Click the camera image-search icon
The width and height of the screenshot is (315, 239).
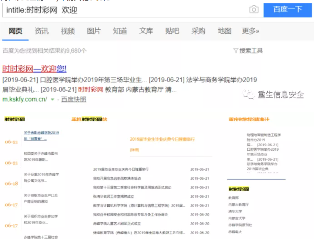pyautogui.click(x=254, y=9)
